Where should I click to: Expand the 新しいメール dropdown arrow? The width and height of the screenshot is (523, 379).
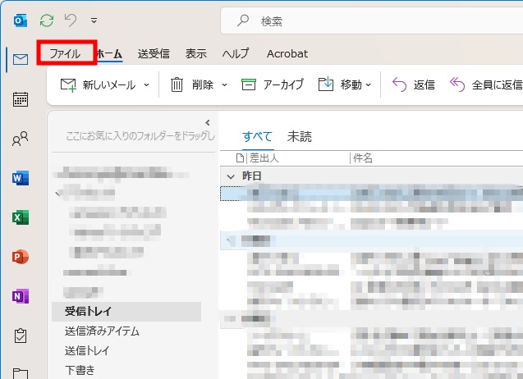[147, 84]
